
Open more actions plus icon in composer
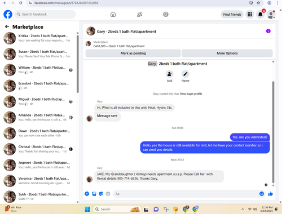click(x=87, y=194)
